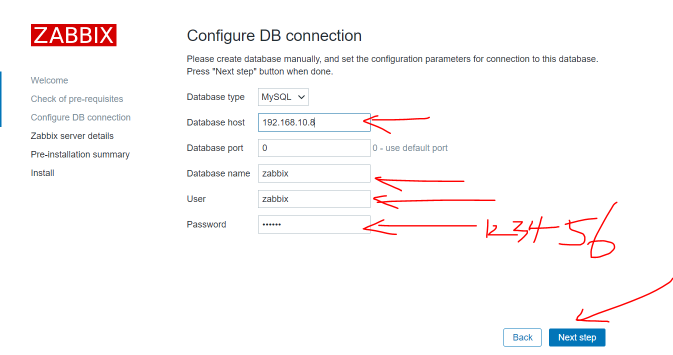The height and width of the screenshot is (355, 673).
Task: Open Check of pre-requisites step
Action: [77, 99]
